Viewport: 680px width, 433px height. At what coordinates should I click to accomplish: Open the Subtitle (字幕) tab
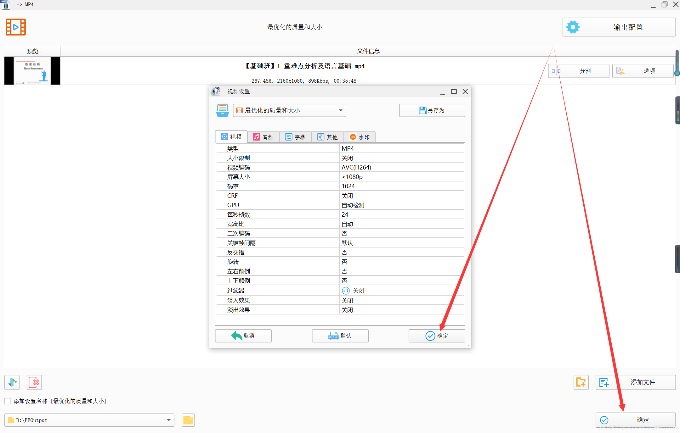[x=295, y=137]
